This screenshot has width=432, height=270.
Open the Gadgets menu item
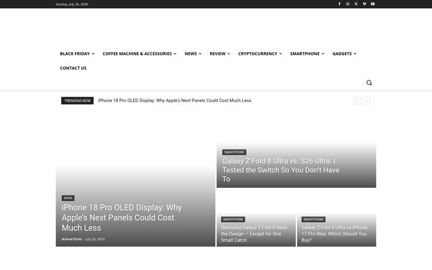tap(342, 54)
